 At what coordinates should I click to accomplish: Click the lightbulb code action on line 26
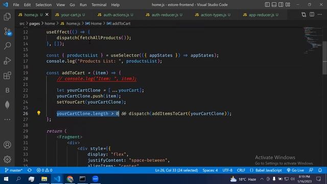[39, 113]
